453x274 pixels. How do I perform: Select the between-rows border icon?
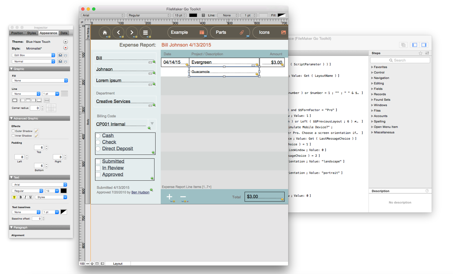[x=47, y=100]
